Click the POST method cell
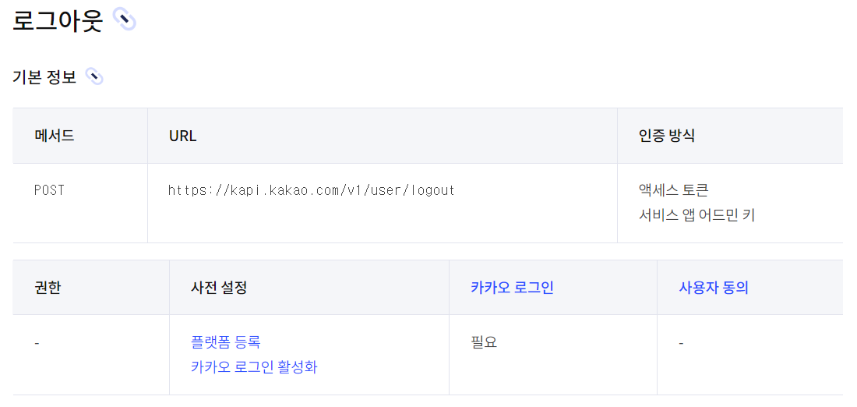Screen dimensions: 857x407 [x=49, y=190]
